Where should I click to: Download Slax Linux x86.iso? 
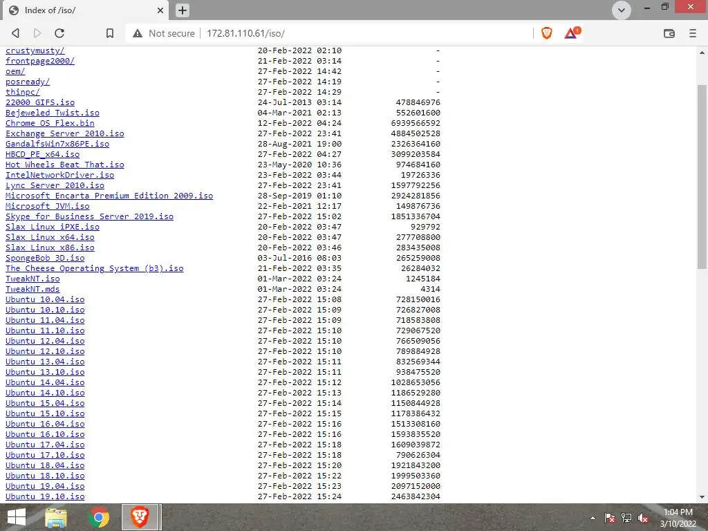[50, 248]
